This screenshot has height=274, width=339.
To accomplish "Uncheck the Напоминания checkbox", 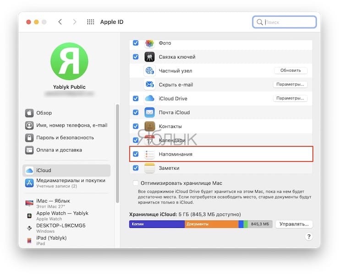I will pos(136,154).
